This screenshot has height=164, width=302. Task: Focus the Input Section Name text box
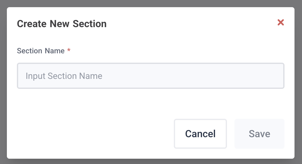pos(150,76)
